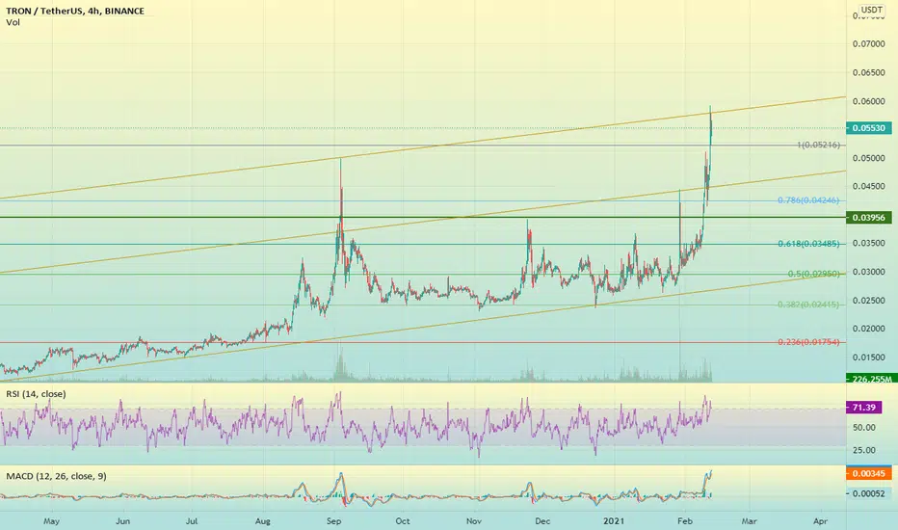The image size is (898, 530).
Task: Click the Dec label on time axis
Action: tap(542, 521)
